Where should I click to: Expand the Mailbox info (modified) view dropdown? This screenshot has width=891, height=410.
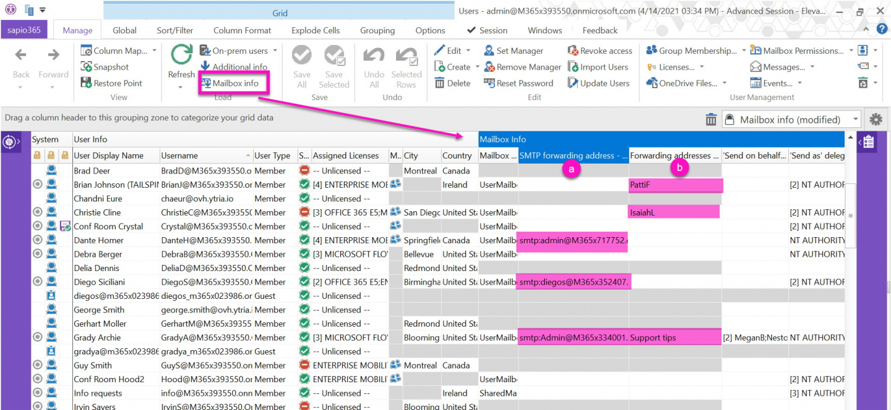click(856, 120)
